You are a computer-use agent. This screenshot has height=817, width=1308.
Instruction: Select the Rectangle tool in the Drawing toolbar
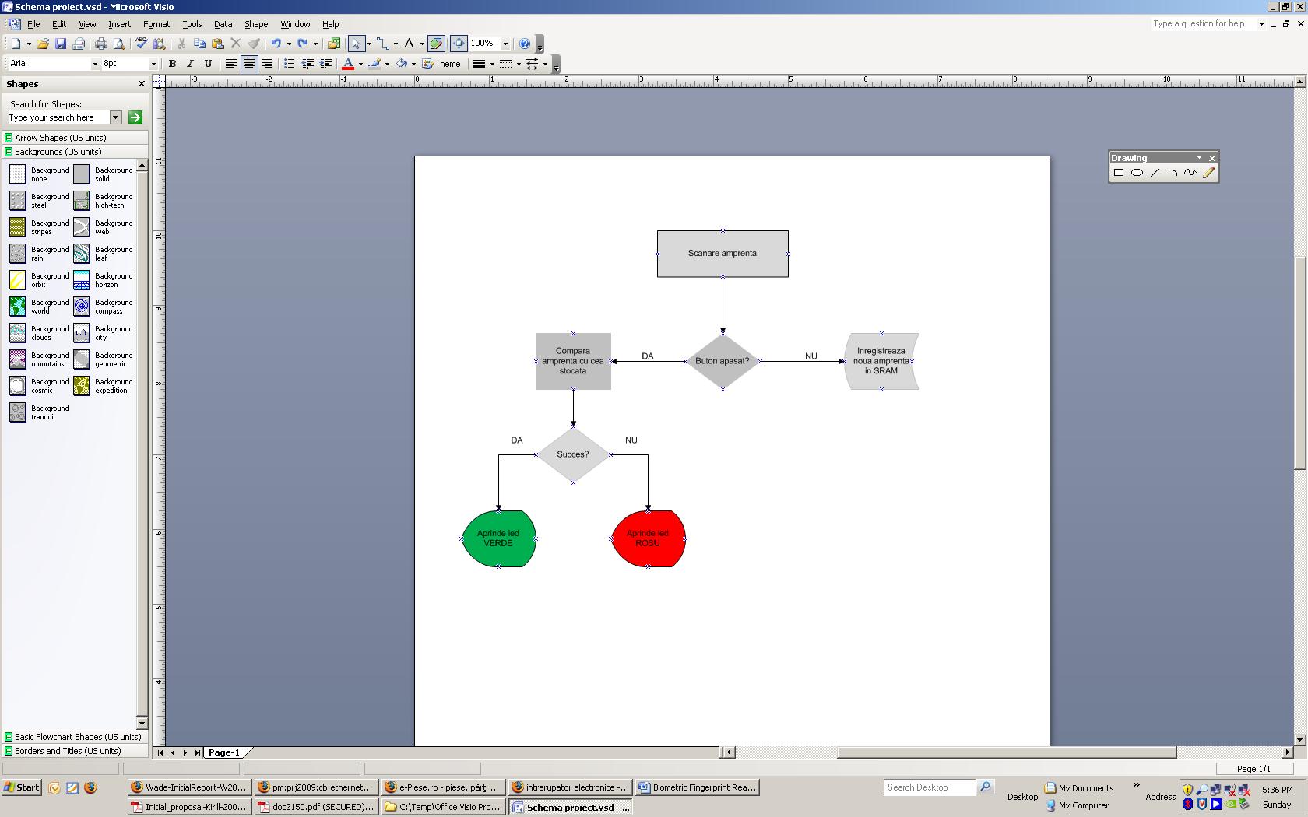click(x=1119, y=172)
